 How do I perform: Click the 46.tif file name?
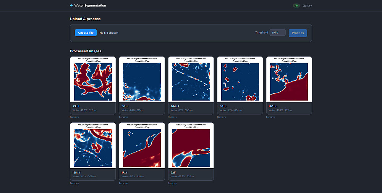coord(125,106)
